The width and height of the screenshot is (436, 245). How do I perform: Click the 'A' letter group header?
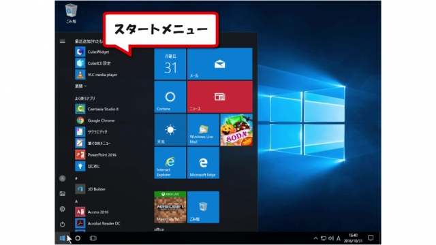click(76, 201)
